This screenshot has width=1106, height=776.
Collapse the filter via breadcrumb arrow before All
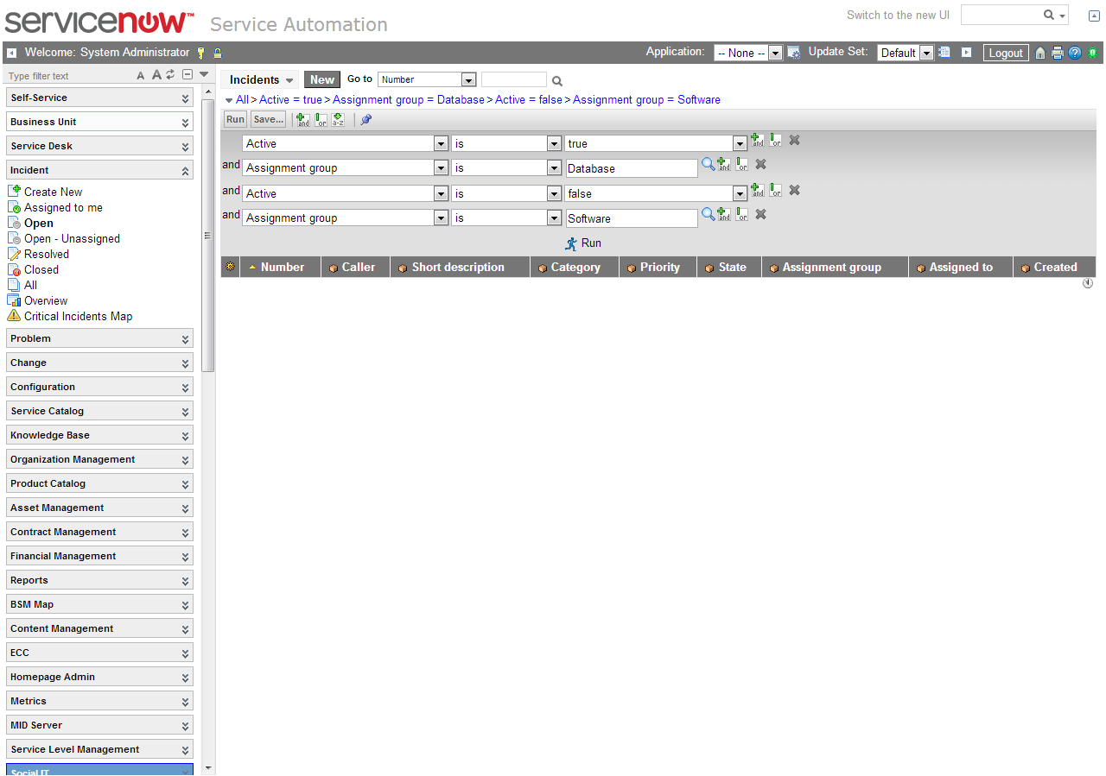(x=229, y=100)
